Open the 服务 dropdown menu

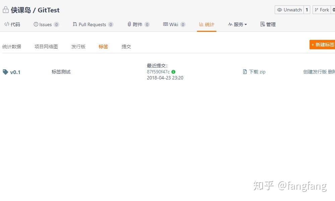tap(237, 24)
